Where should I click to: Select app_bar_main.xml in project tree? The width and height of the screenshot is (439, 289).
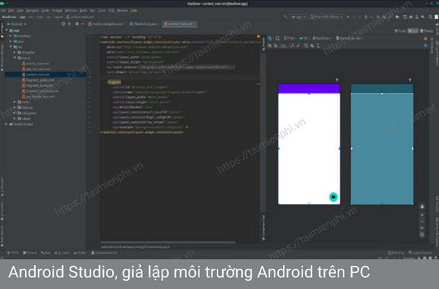36,69
